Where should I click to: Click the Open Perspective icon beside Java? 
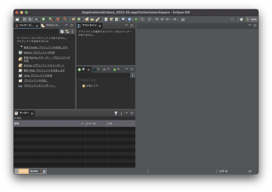pos(241,19)
